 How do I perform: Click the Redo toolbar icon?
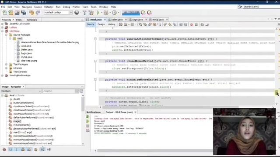[38, 13]
